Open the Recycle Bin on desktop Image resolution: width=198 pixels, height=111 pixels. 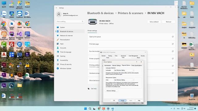(192, 97)
